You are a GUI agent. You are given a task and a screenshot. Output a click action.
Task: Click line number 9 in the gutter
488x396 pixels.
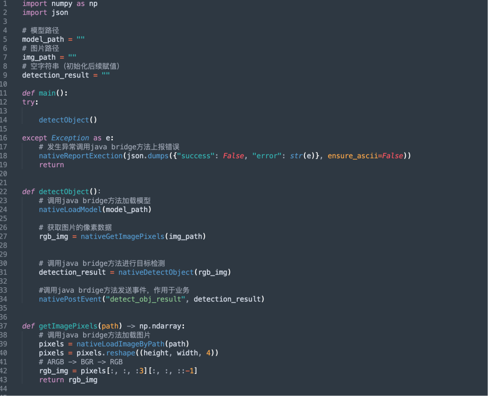tap(5, 75)
